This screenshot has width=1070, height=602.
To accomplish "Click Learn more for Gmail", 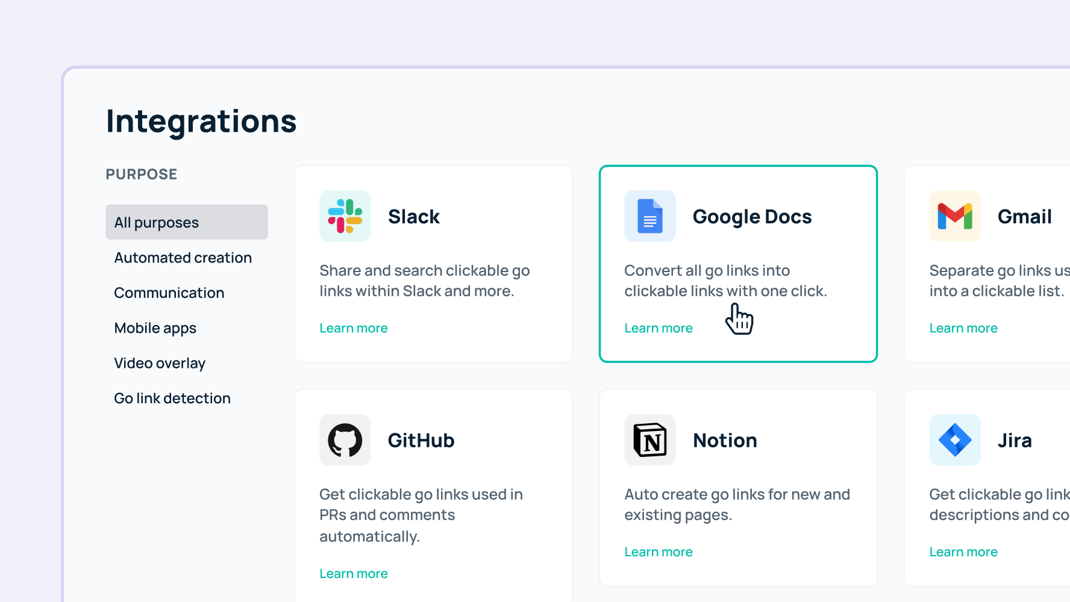I will (963, 328).
